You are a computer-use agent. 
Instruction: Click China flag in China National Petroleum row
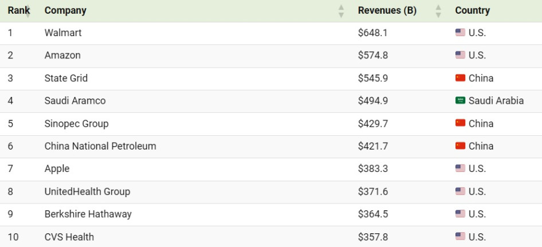460,146
